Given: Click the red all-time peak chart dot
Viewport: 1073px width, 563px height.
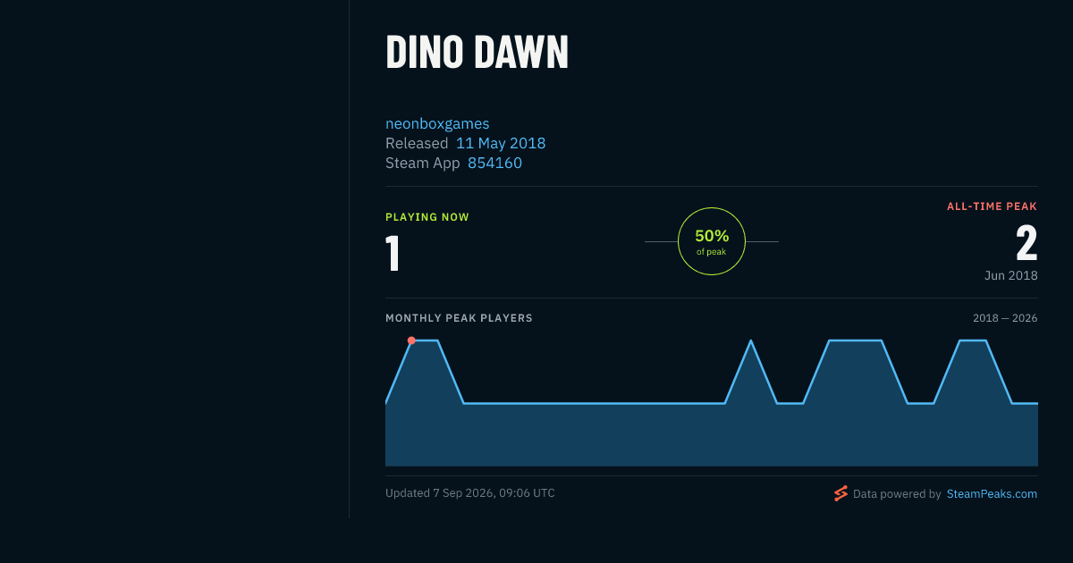Looking at the screenshot, I should click(411, 340).
